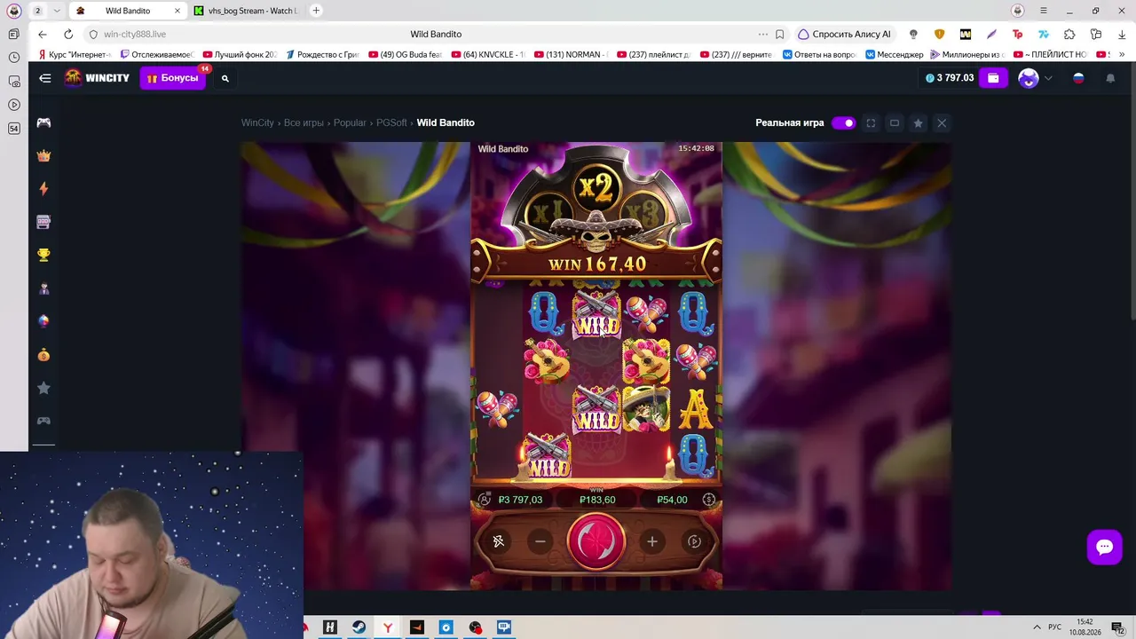Open the crown sidebar category
This screenshot has width=1136, height=639.
(x=43, y=156)
